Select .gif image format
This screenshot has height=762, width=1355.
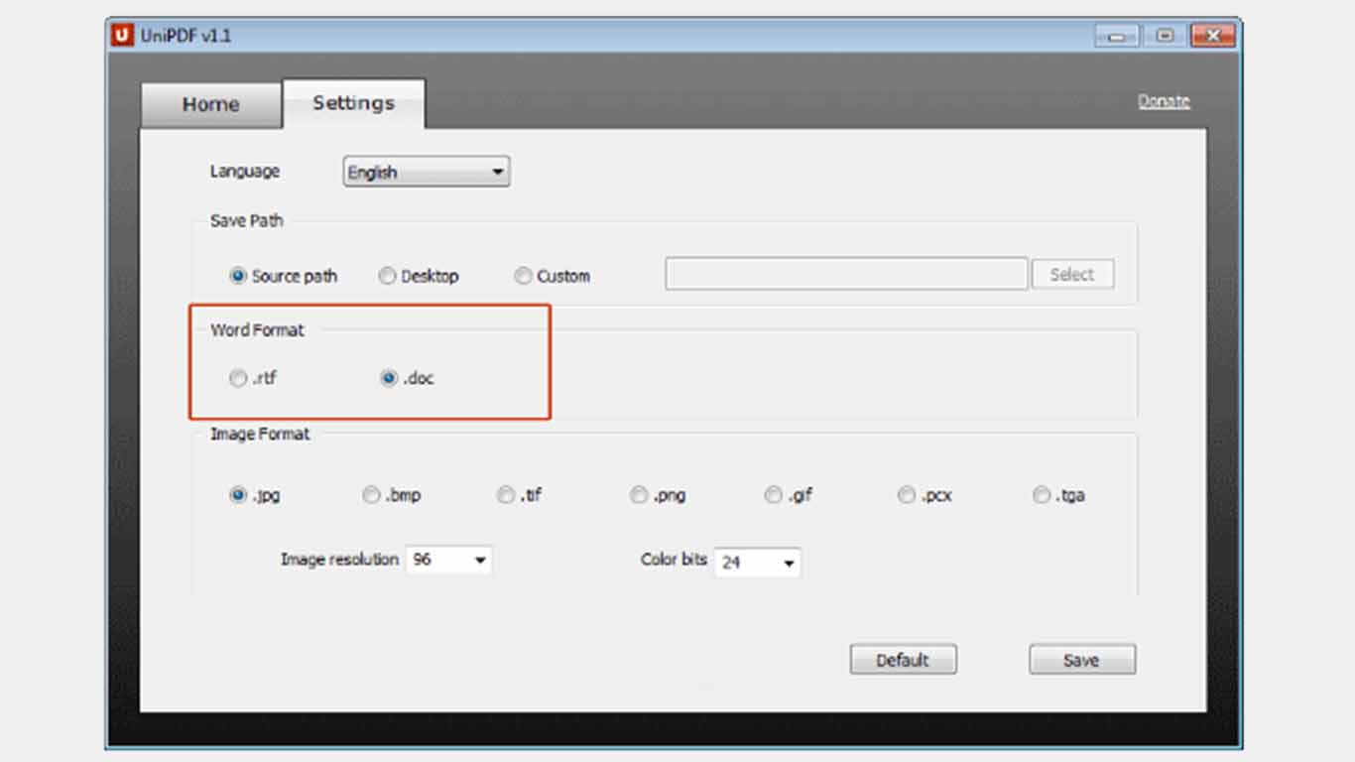[x=790, y=495]
